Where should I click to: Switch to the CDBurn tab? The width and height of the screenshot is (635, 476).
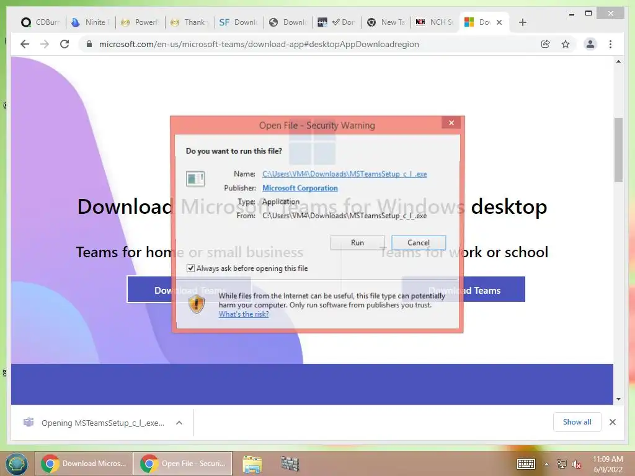(x=40, y=22)
